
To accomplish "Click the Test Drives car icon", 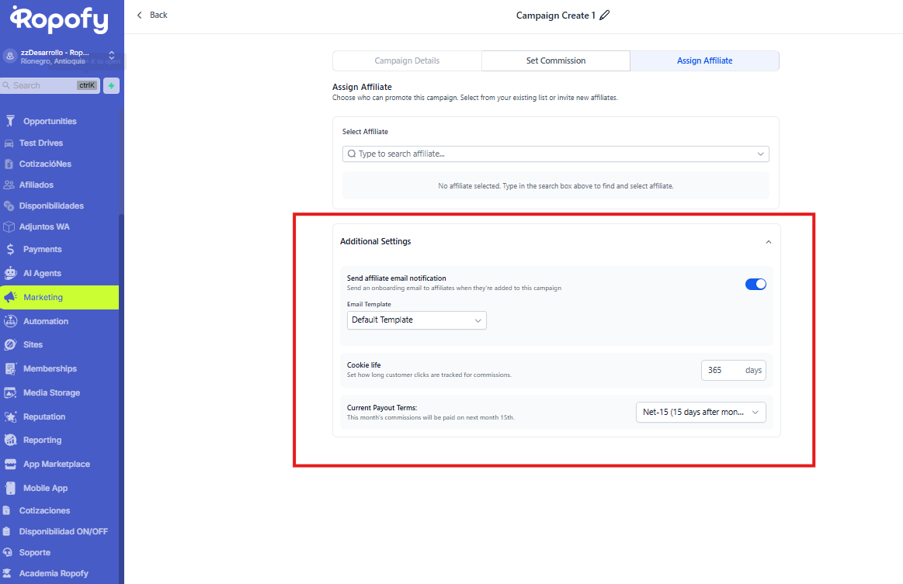I will coord(9,143).
